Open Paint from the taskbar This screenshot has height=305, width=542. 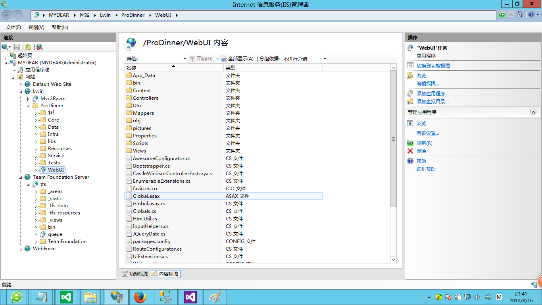[215, 297]
